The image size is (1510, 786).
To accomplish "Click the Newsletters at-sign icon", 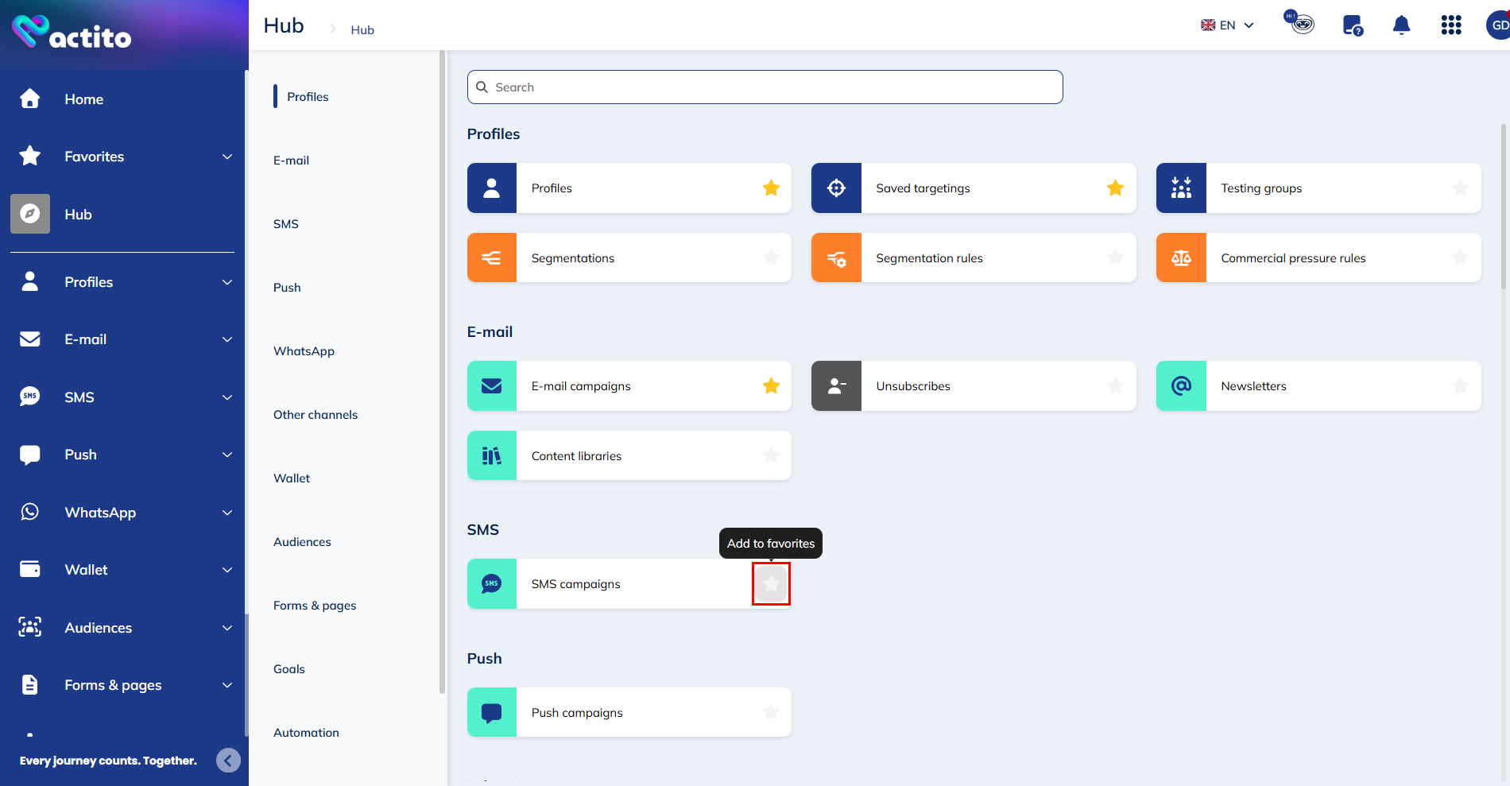I will click(x=1181, y=386).
